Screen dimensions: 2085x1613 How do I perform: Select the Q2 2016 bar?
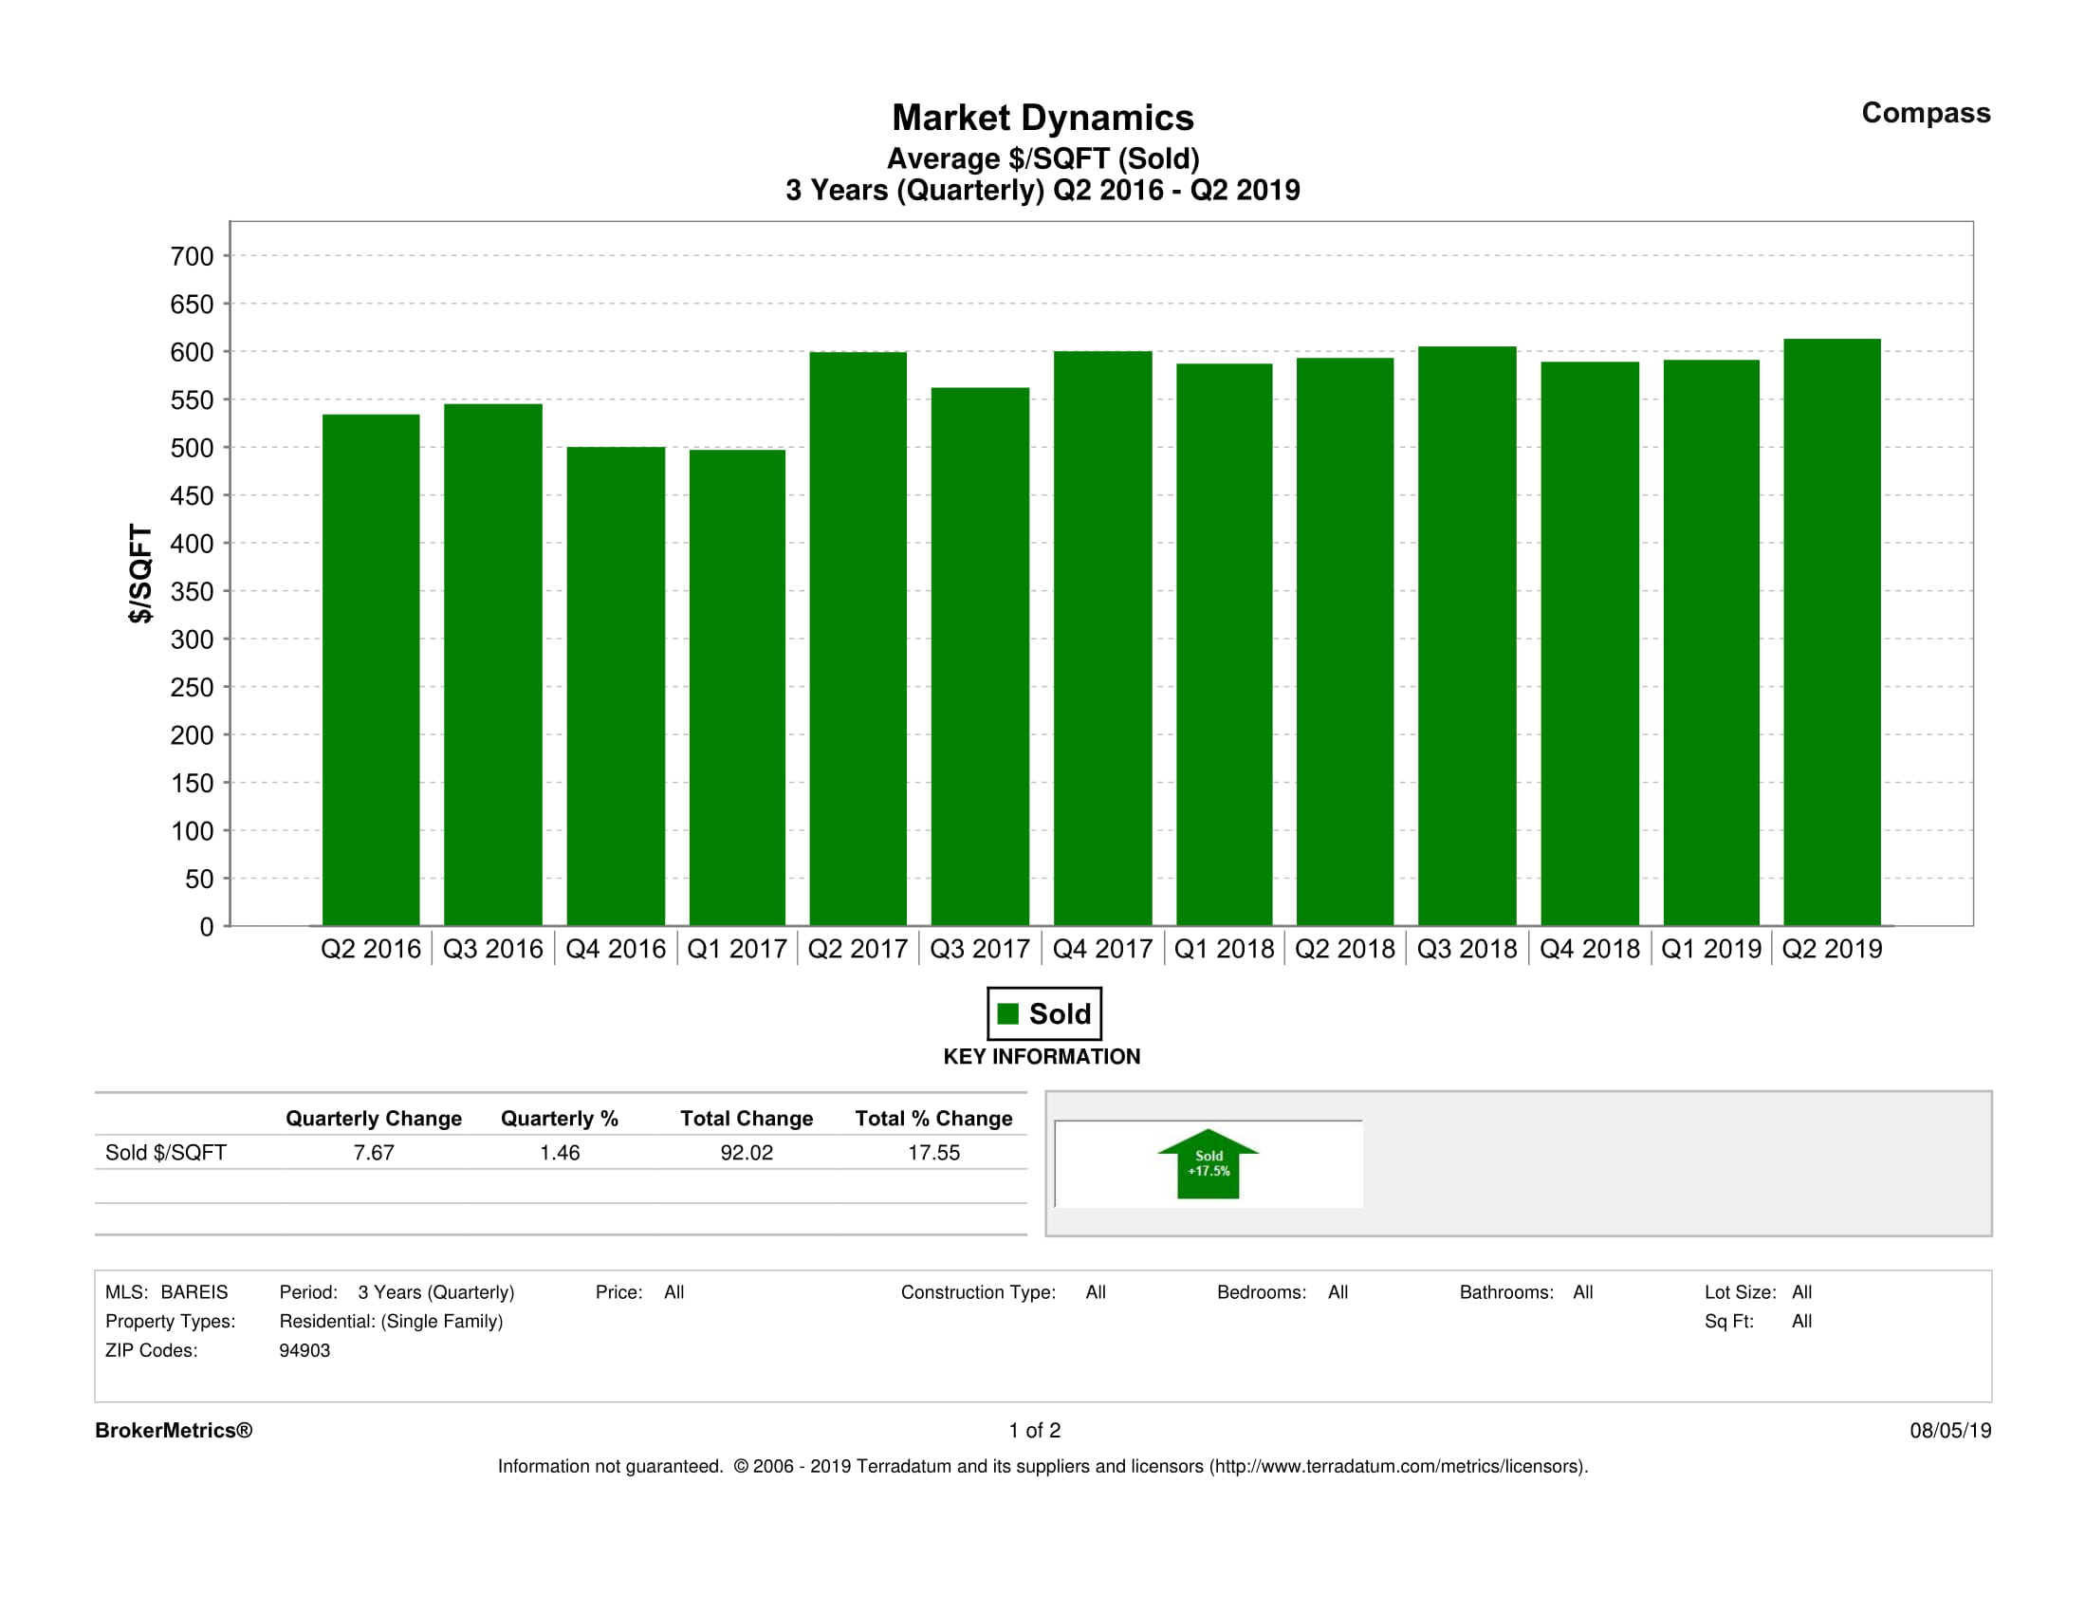coord(370,670)
